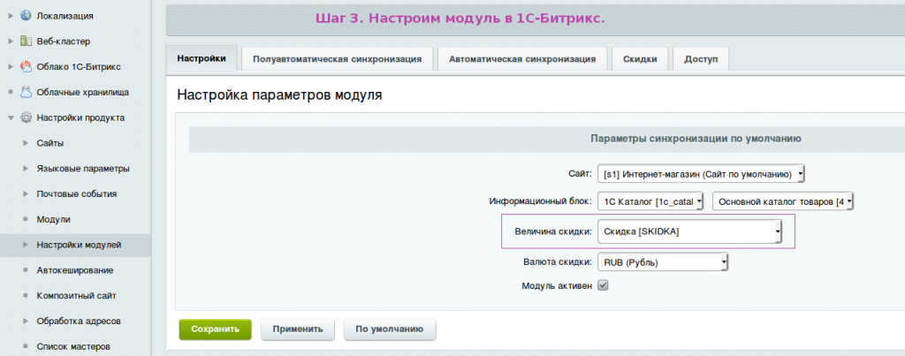Toggle the Модуль активен checkbox

pyautogui.click(x=604, y=285)
